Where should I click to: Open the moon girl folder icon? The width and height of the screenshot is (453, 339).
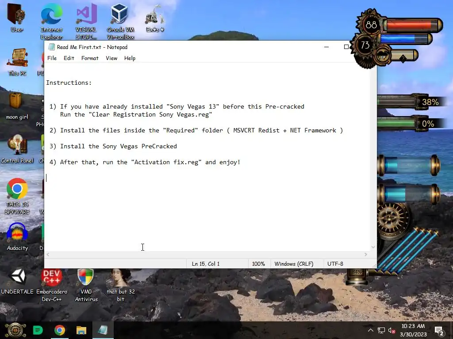[17, 106]
